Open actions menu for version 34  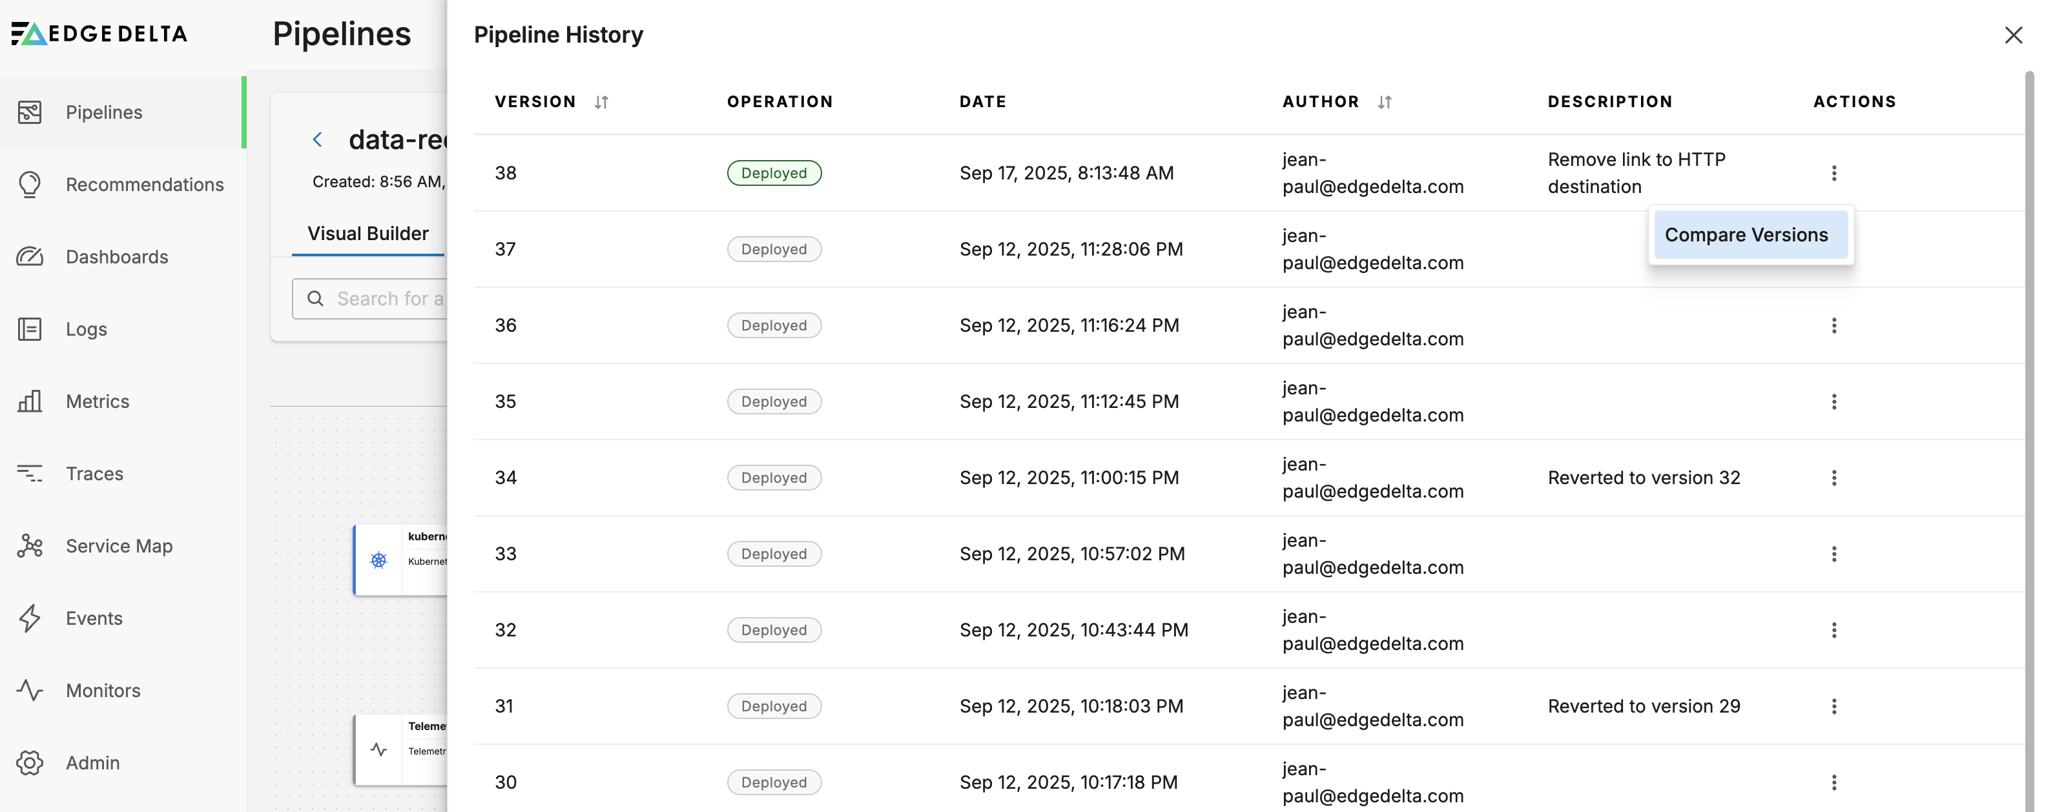click(x=1834, y=478)
